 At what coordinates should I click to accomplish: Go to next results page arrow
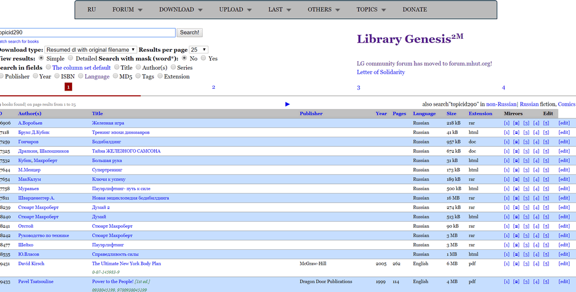287,104
